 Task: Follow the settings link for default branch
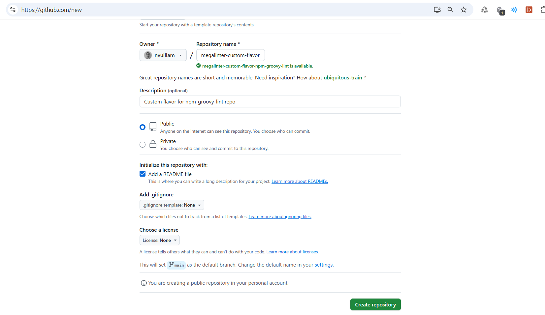pyautogui.click(x=323, y=265)
